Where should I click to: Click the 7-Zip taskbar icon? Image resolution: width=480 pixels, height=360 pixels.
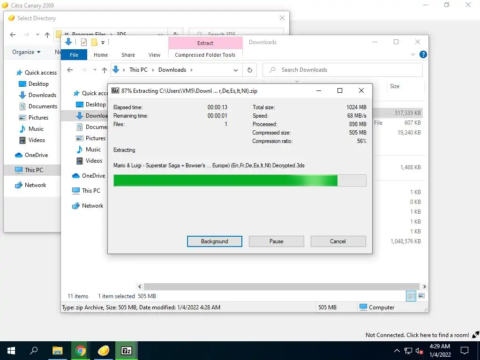pyautogui.click(x=127, y=351)
